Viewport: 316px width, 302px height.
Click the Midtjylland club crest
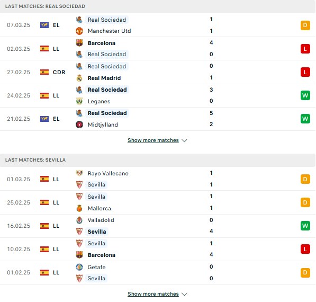pos(79,125)
